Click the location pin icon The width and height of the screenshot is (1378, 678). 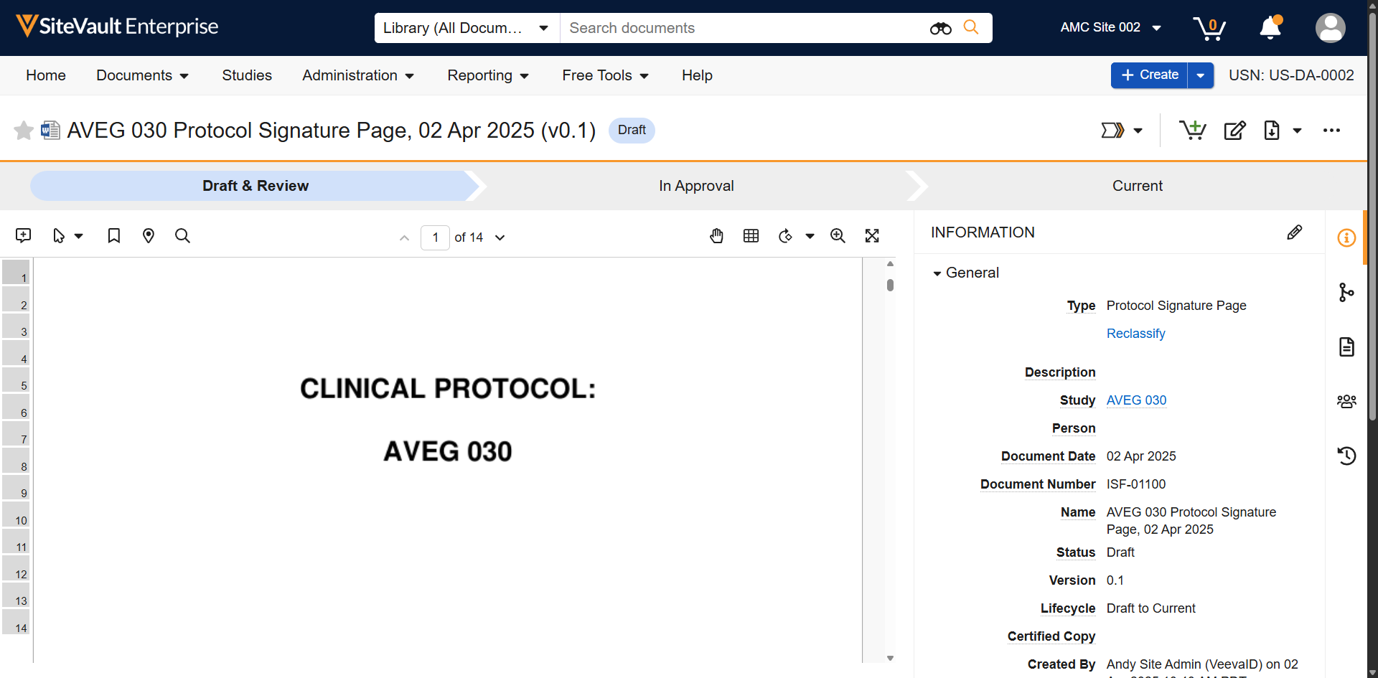coord(149,236)
